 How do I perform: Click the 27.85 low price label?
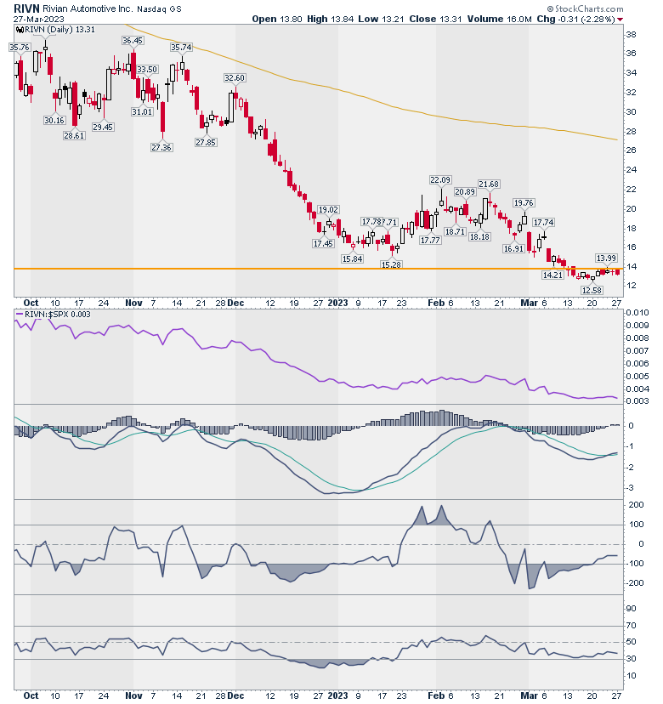[x=206, y=142]
